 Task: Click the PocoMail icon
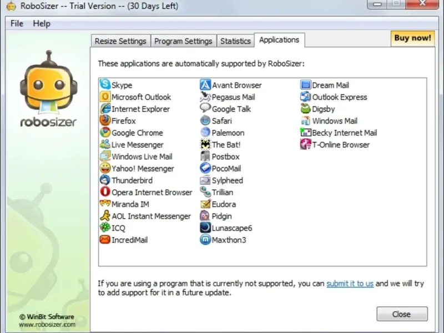click(x=205, y=168)
